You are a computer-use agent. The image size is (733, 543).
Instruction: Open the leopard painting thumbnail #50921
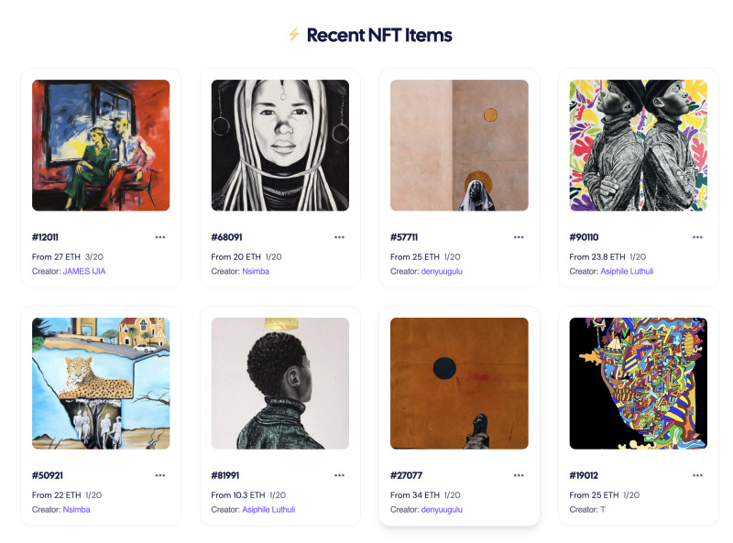pos(101,384)
